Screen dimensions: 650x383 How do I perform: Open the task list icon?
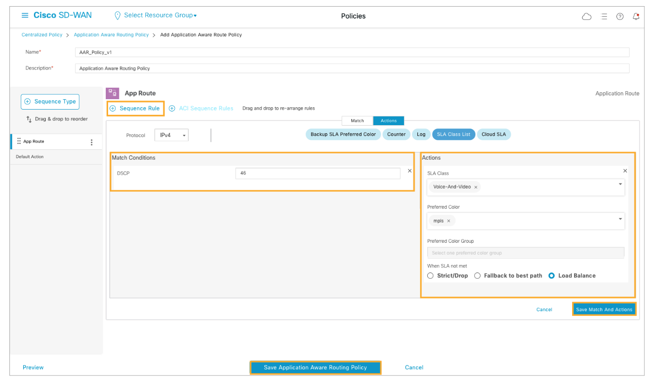click(x=604, y=17)
